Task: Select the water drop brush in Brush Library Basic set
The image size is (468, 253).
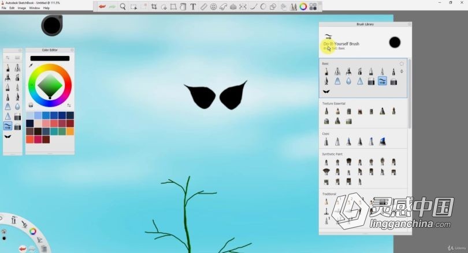Action: pyautogui.click(x=348, y=81)
